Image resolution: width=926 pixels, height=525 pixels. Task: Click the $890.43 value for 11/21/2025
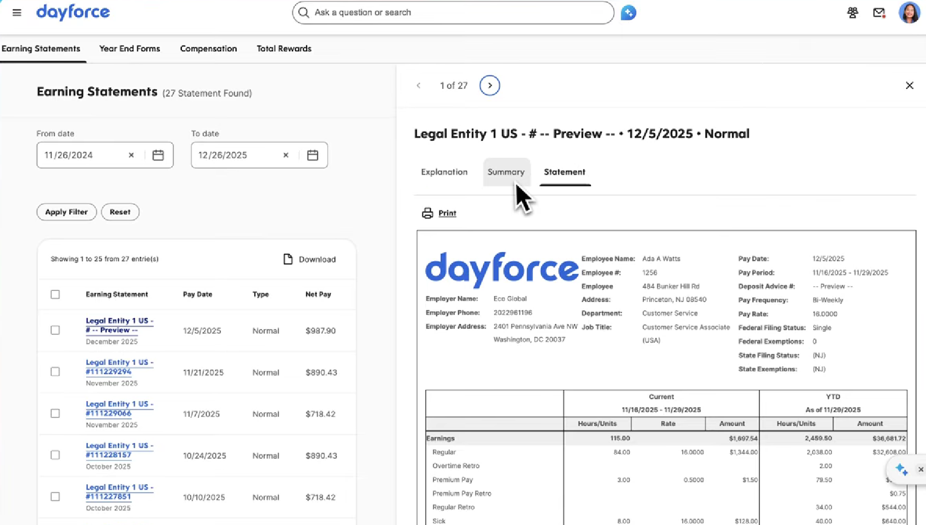(321, 372)
